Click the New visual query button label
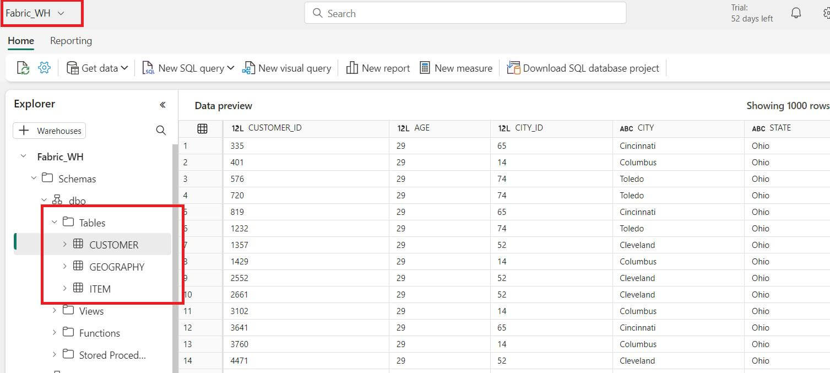The image size is (830, 373). click(x=295, y=68)
